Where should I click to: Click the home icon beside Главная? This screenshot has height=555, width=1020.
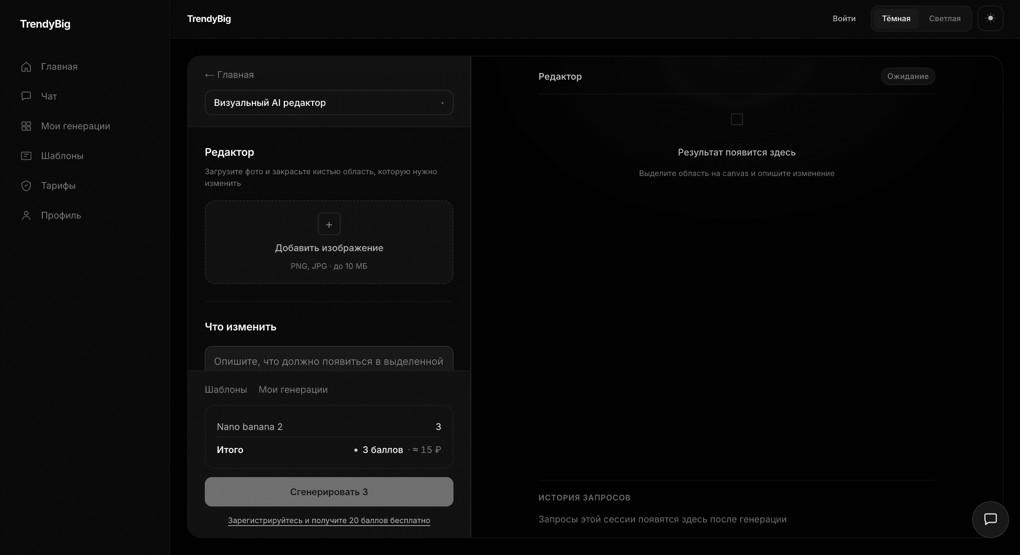(26, 67)
